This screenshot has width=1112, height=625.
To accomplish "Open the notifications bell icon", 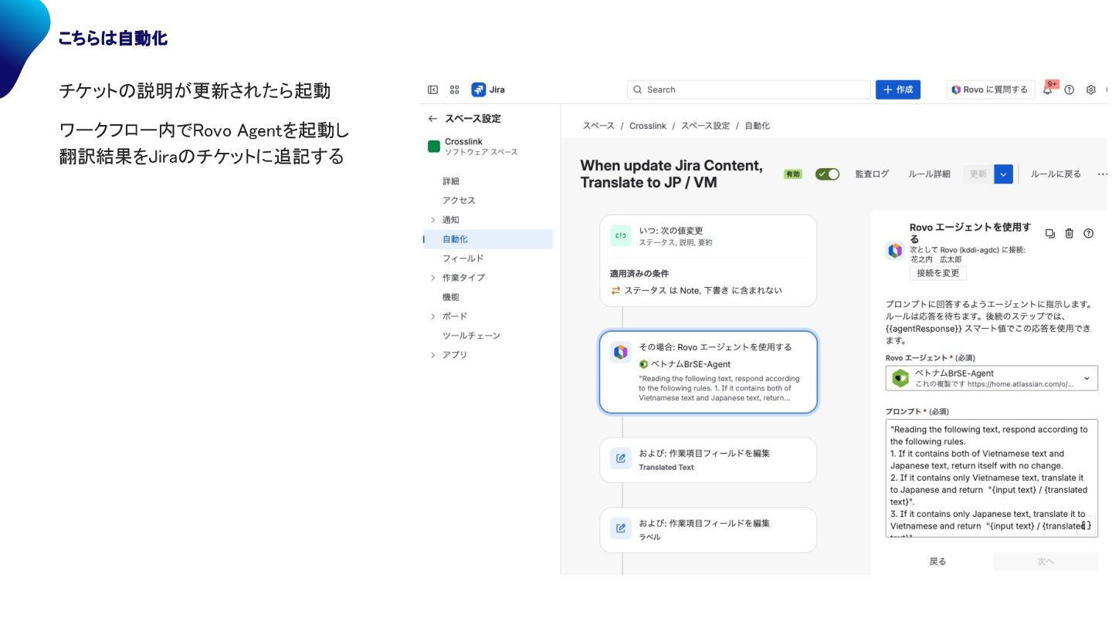I will (1048, 90).
